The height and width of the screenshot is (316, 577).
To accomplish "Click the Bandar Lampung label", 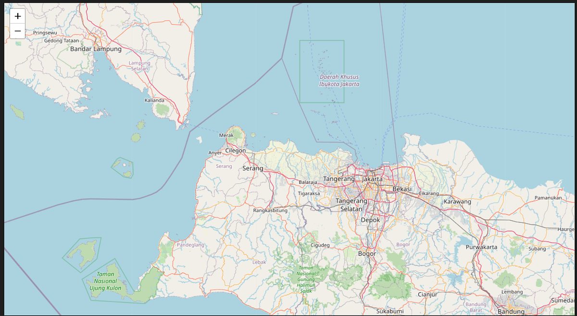I will coord(96,49).
